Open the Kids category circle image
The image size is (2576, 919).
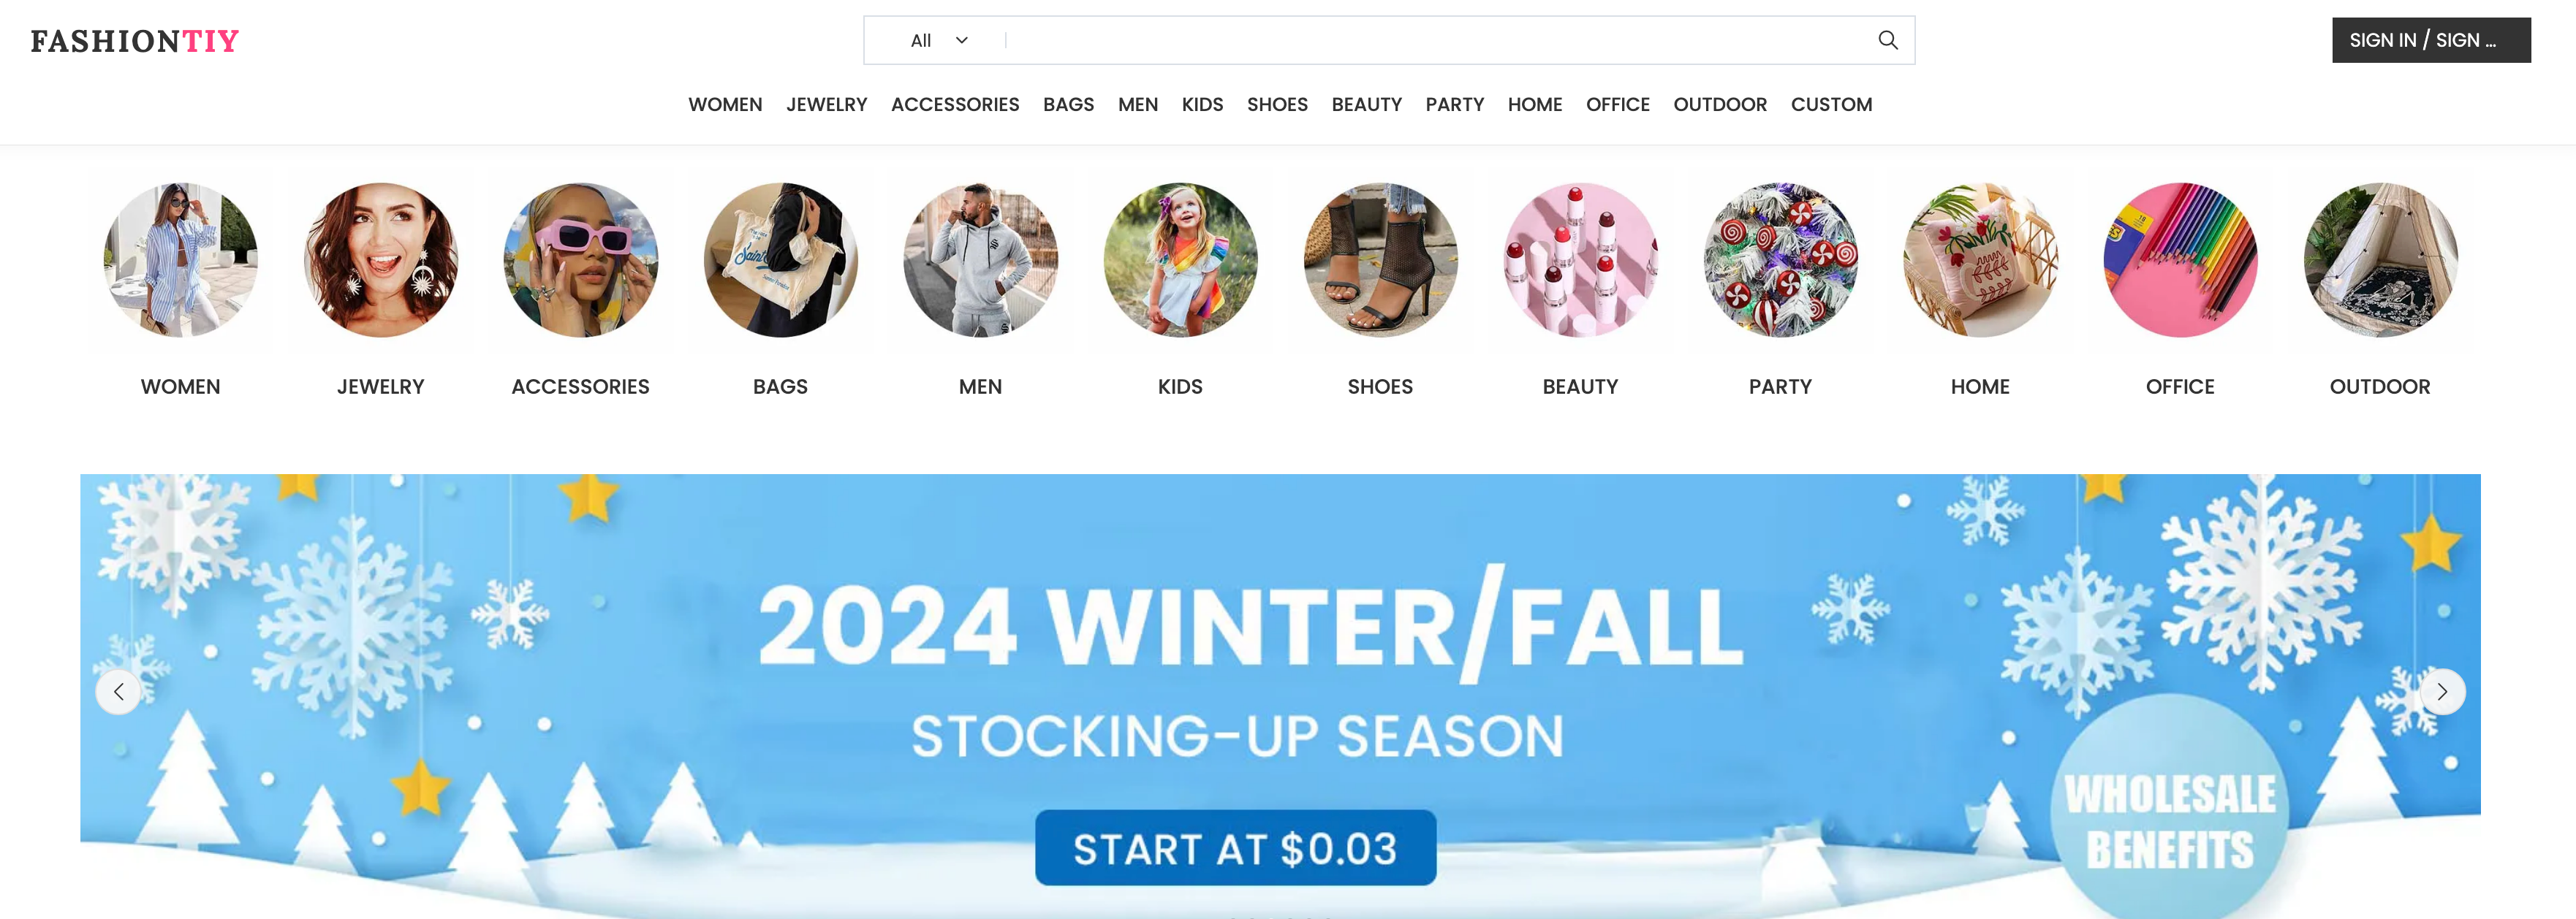[x=1180, y=260]
